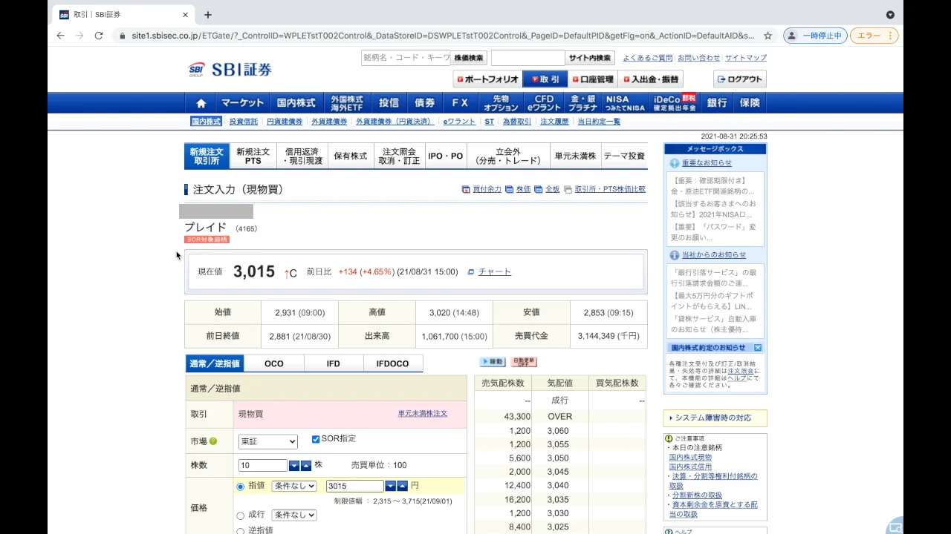Viewport: 951px width, 534px height.
Task: Switch to IFD order tab
Action: 334,363
